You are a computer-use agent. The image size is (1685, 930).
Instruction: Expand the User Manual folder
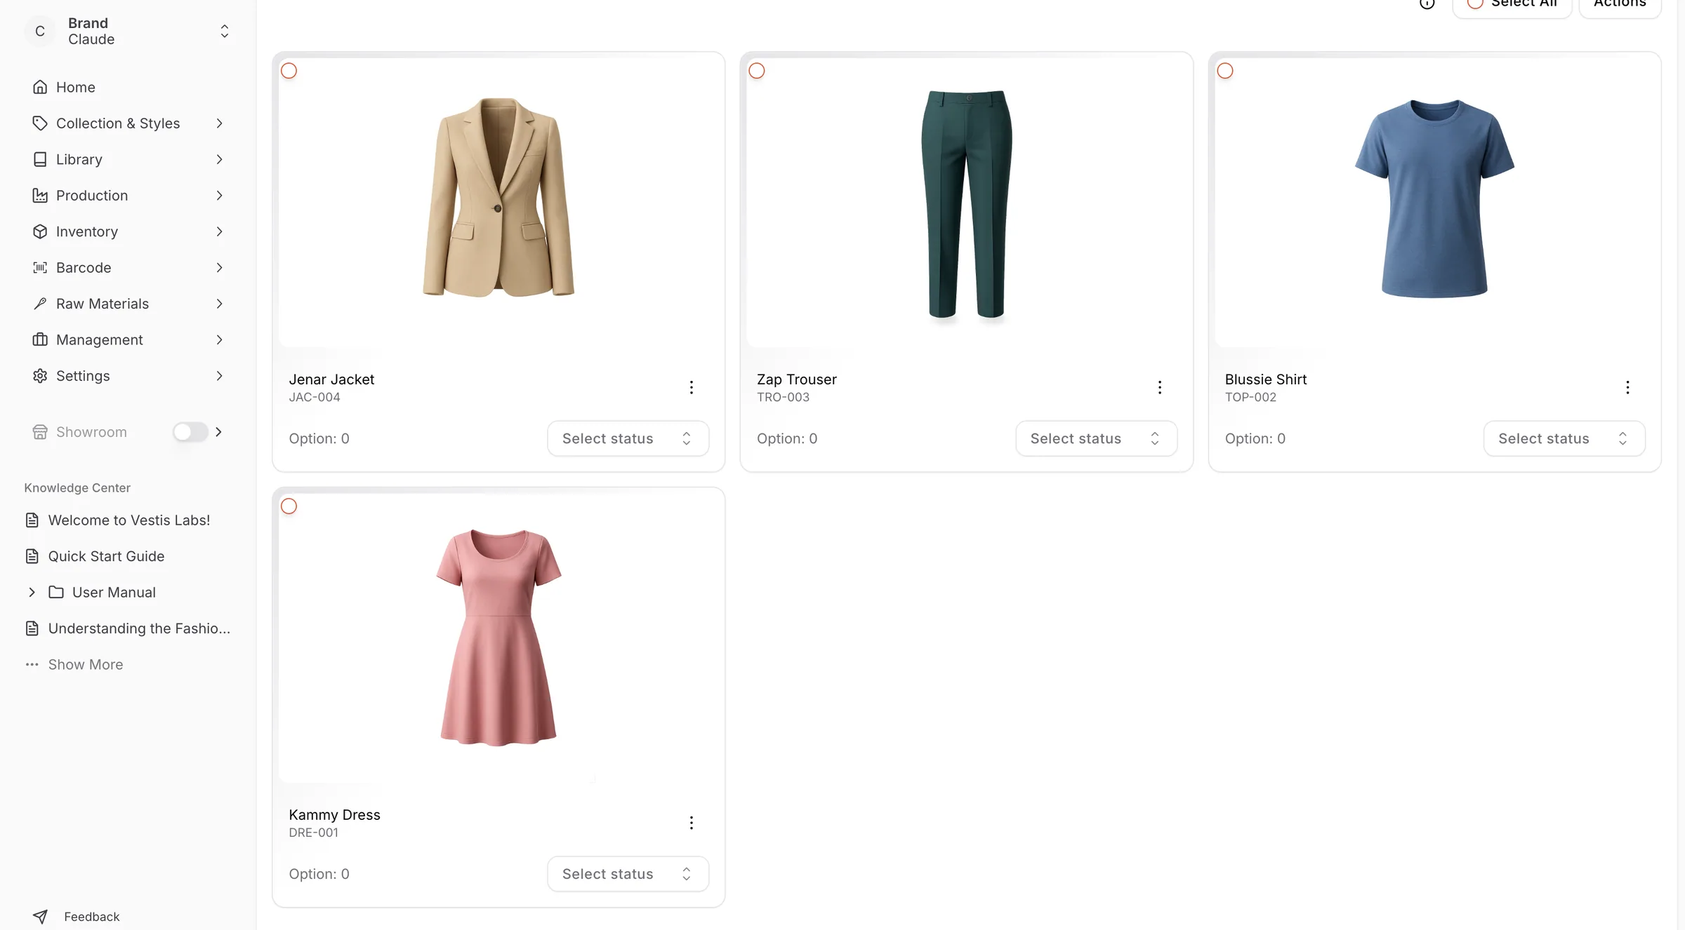pyautogui.click(x=32, y=593)
